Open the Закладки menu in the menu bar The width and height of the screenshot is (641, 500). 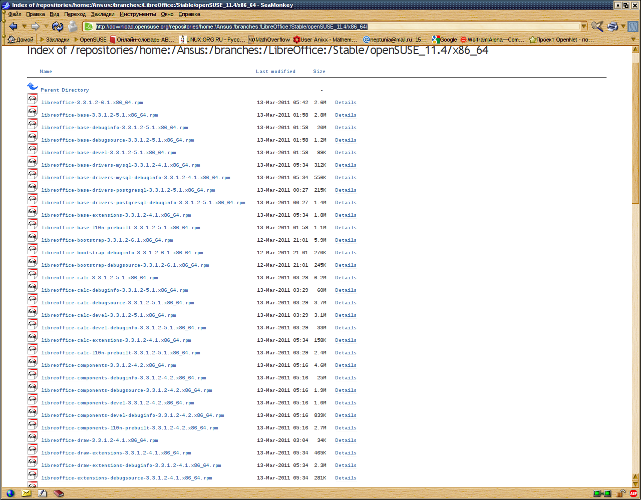[x=103, y=14]
